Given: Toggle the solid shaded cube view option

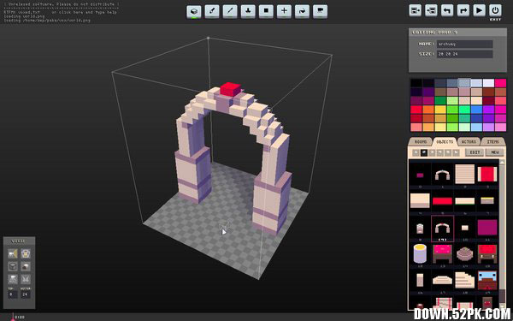Looking at the screenshot, I should coord(26,266).
